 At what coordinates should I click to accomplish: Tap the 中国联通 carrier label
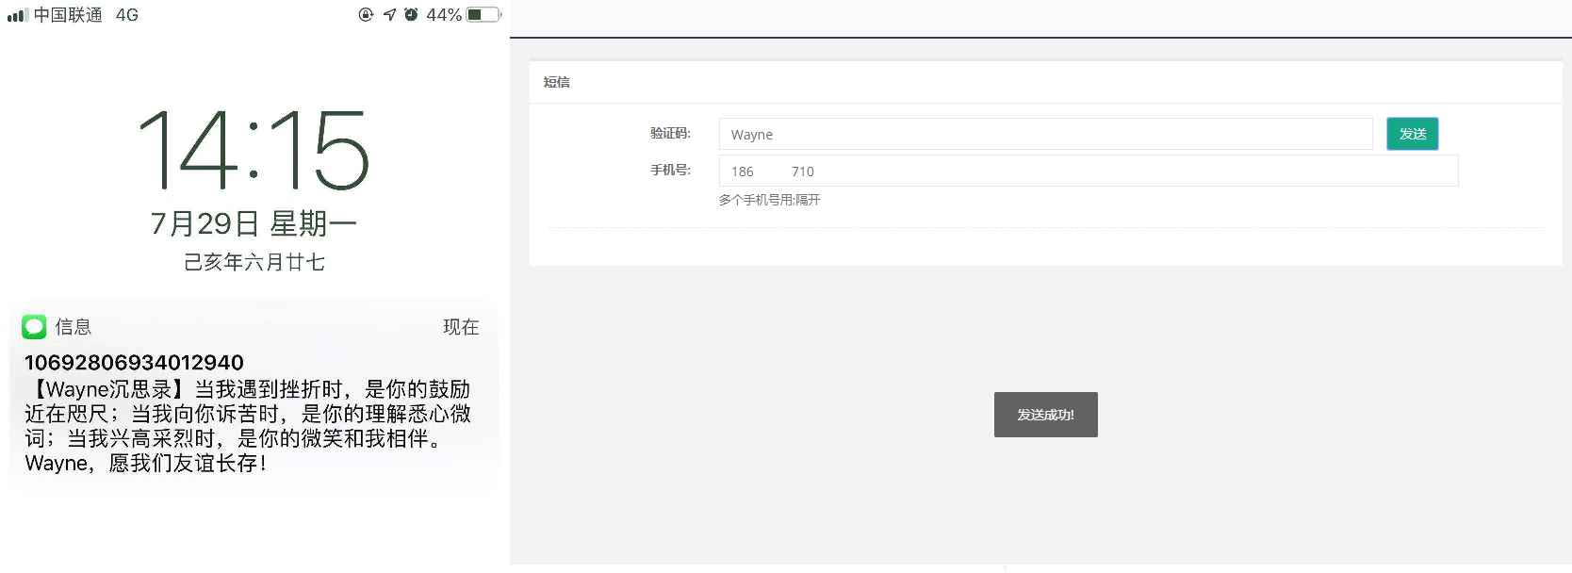click(x=68, y=15)
